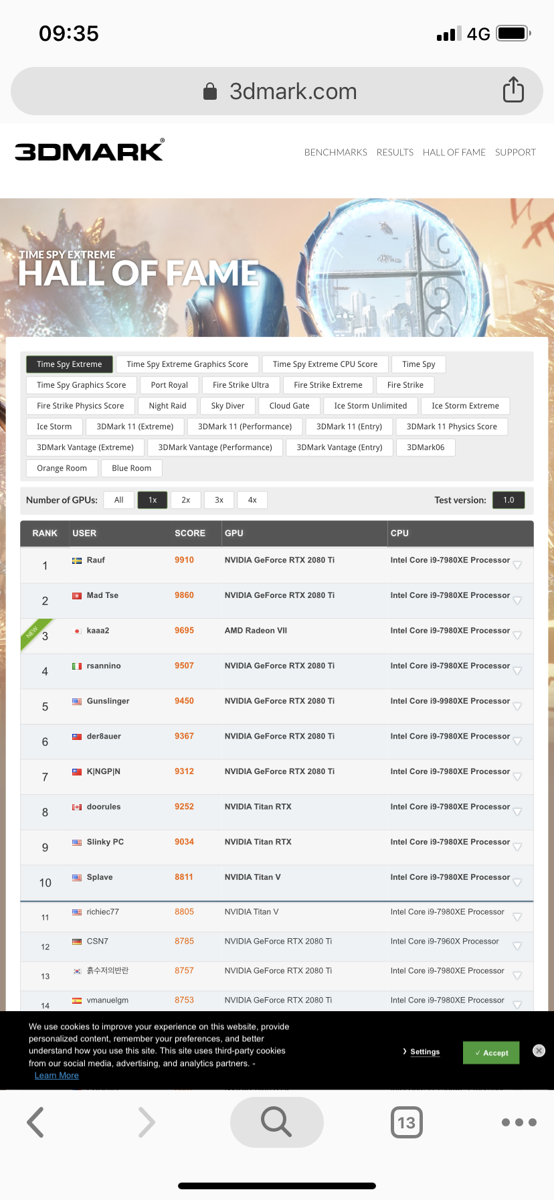Switch to Port Royal tab
This screenshot has height=1200, width=554.
pyautogui.click(x=169, y=385)
